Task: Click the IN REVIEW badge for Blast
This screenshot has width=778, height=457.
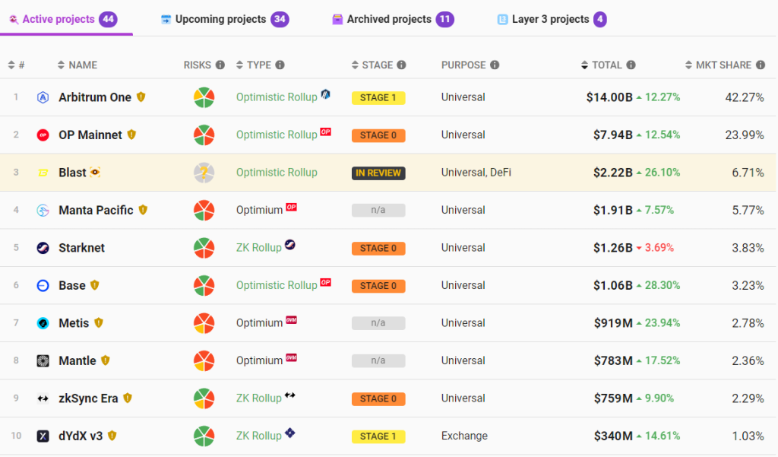Action: tap(378, 173)
